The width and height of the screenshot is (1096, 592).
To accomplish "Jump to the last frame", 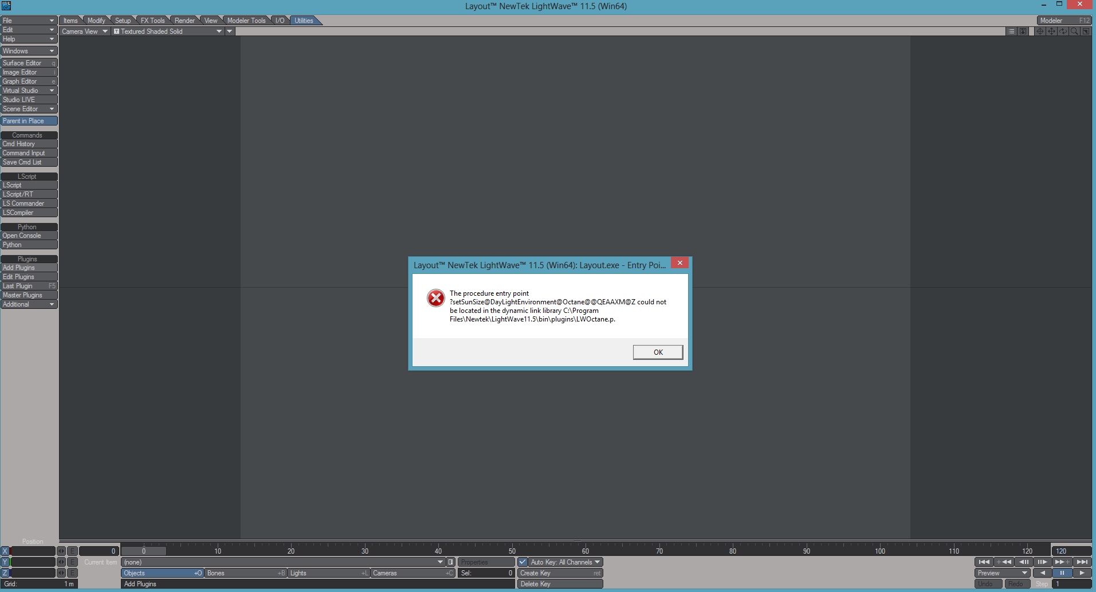I will tap(1082, 562).
